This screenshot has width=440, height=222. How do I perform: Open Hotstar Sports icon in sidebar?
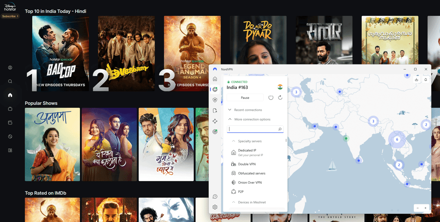click(10, 137)
